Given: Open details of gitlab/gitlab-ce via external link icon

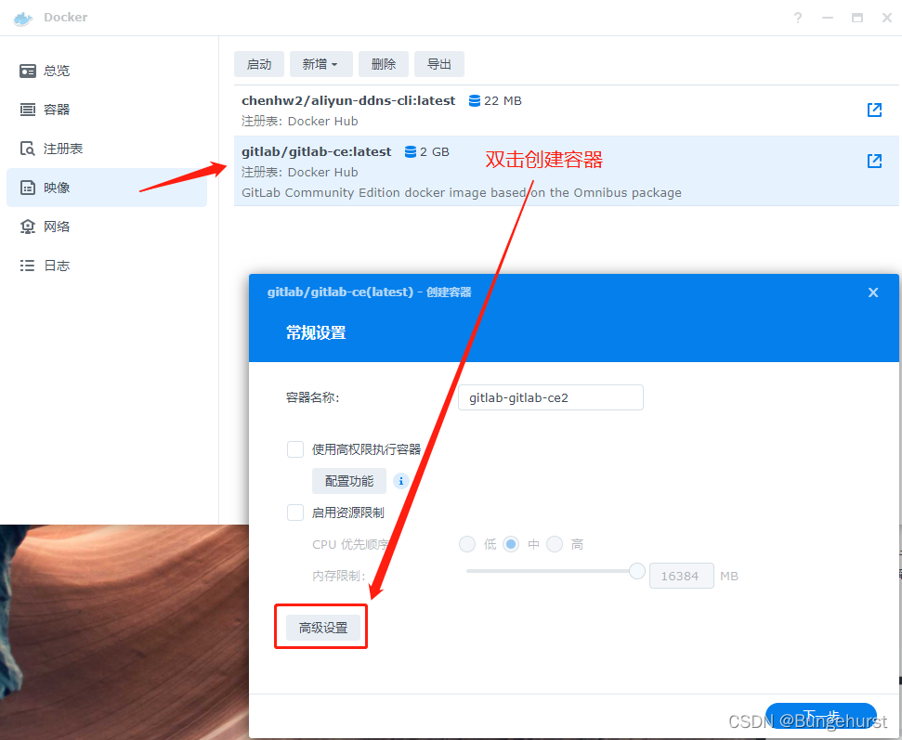Looking at the screenshot, I should 874,160.
